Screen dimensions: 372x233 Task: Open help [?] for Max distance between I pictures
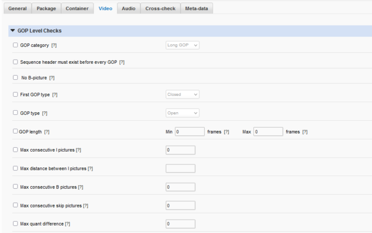click(90, 169)
